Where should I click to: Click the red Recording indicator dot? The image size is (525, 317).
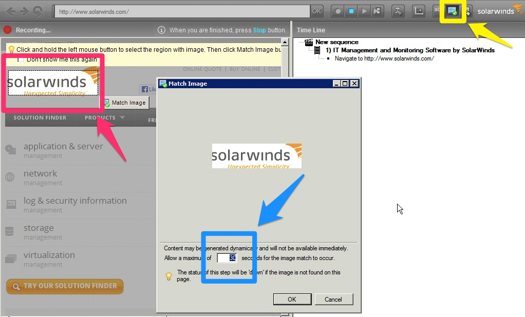7,30
